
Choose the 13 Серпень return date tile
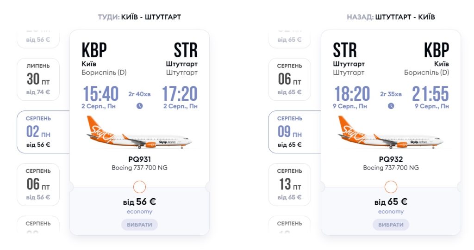[x=290, y=184]
